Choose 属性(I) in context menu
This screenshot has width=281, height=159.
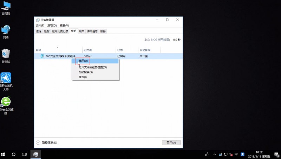click(x=95, y=77)
